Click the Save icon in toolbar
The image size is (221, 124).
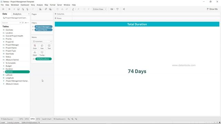pyautogui.click(x=18, y=9)
